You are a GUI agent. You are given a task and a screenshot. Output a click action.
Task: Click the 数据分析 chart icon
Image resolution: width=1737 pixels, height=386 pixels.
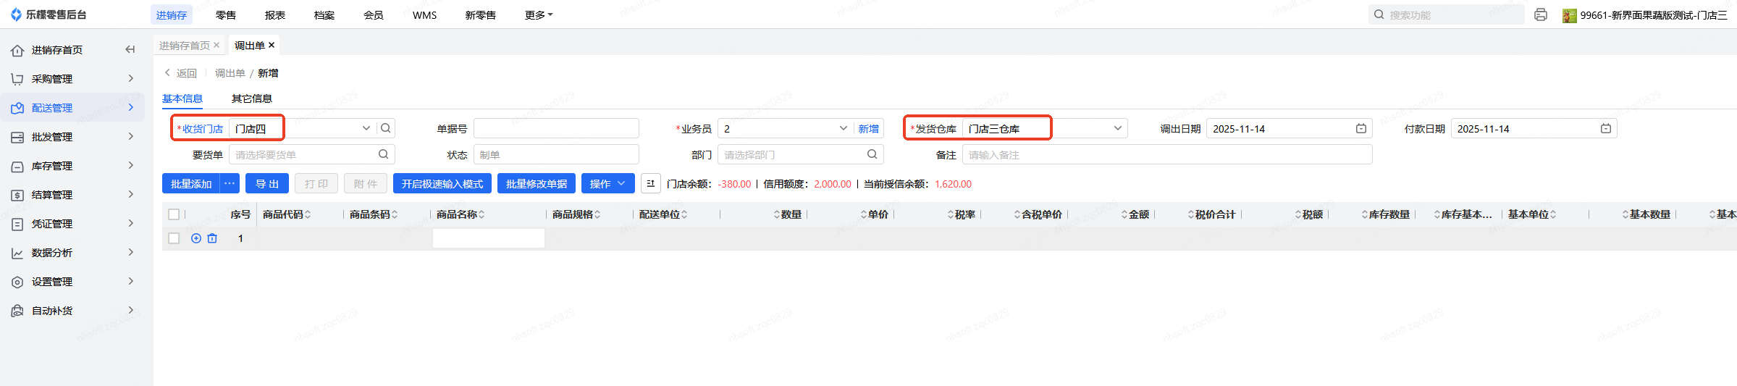point(17,253)
